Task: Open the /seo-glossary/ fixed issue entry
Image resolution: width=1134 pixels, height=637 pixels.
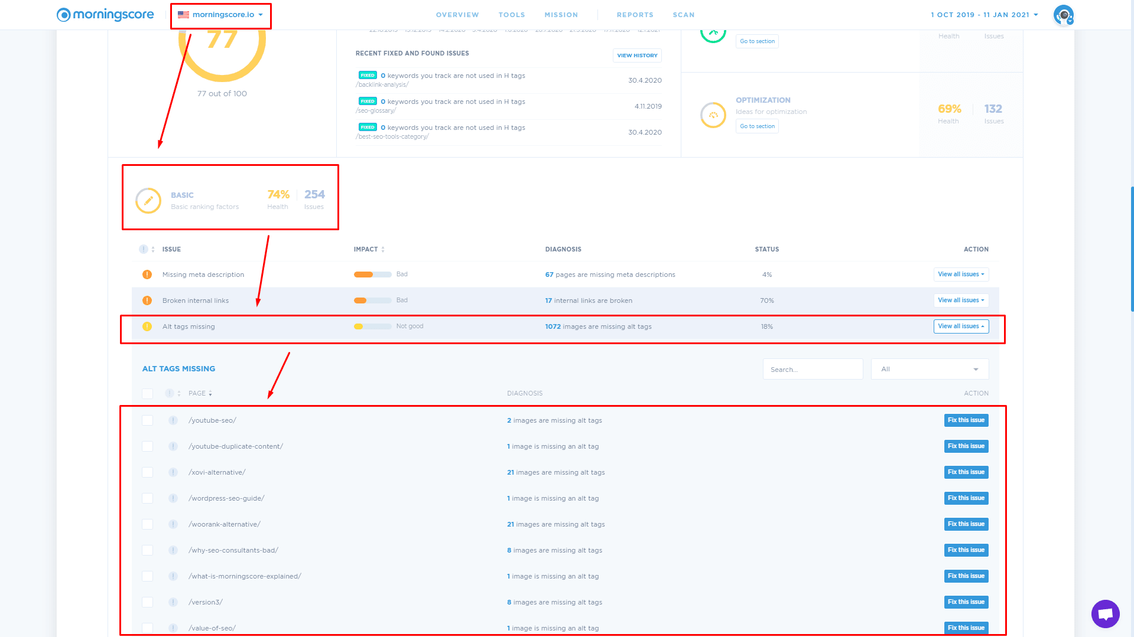Action: click(509, 106)
